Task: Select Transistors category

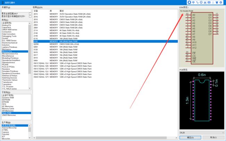Action: point(7,84)
